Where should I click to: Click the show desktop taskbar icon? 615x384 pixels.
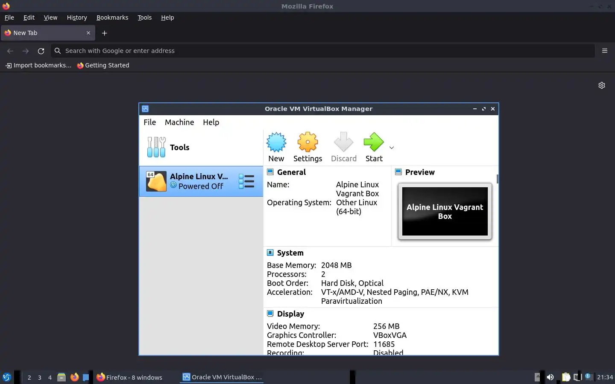click(x=86, y=377)
